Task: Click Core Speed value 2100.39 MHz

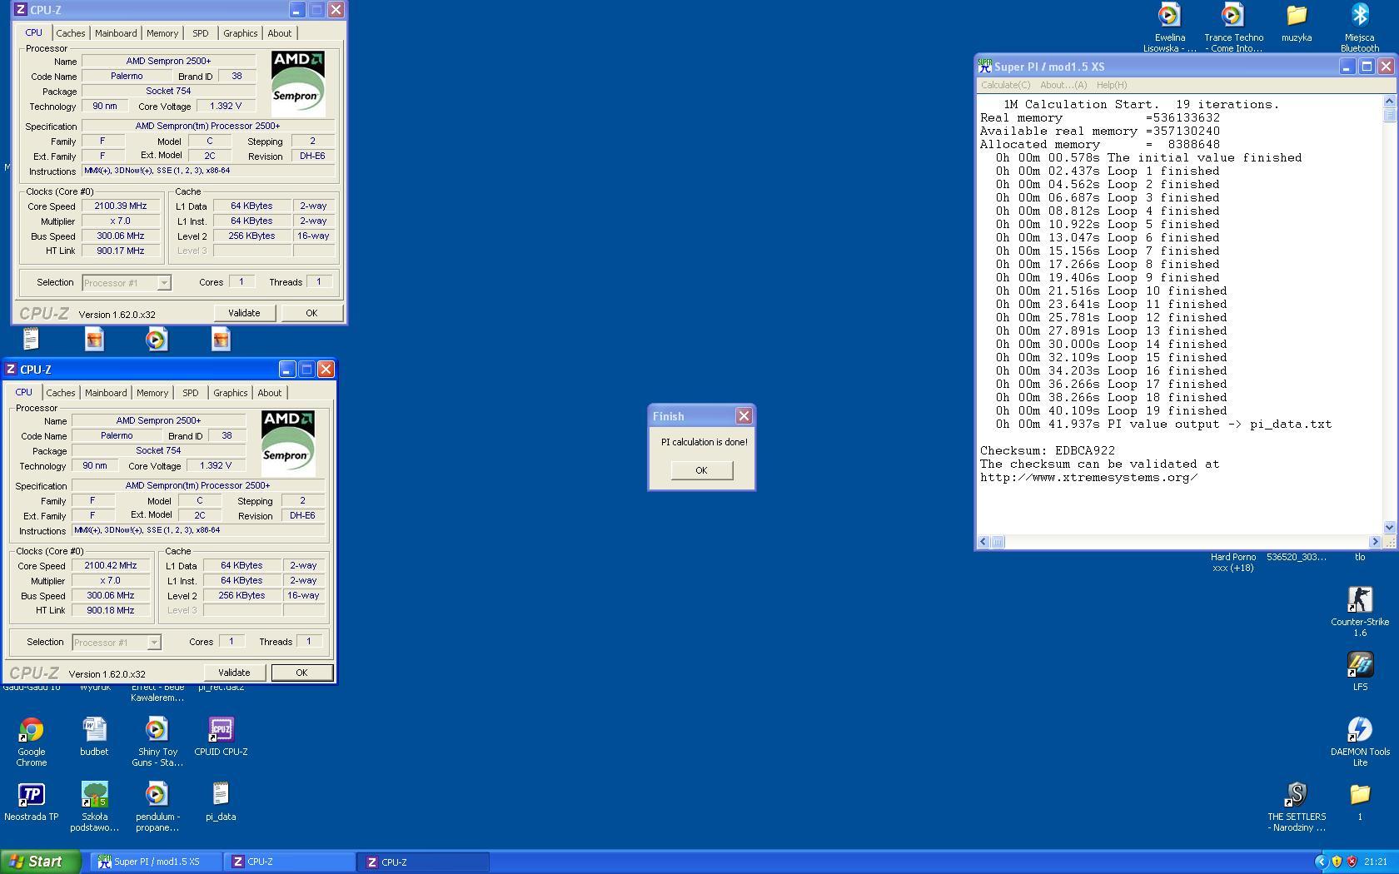Action: (121, 206)
